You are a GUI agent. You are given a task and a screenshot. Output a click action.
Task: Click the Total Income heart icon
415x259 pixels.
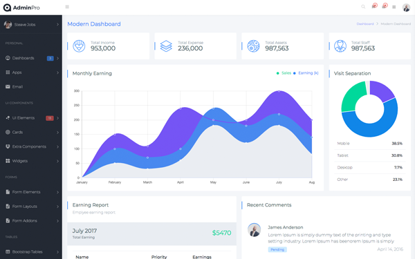coord(79,46)
